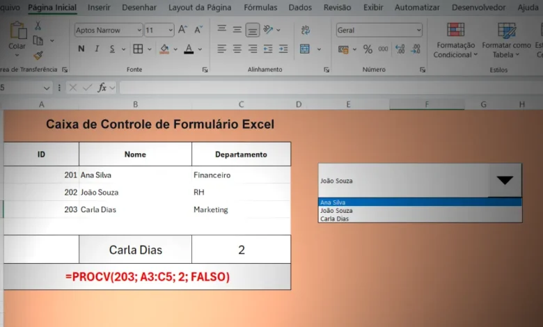Increase decimal places

click(400, 49)
